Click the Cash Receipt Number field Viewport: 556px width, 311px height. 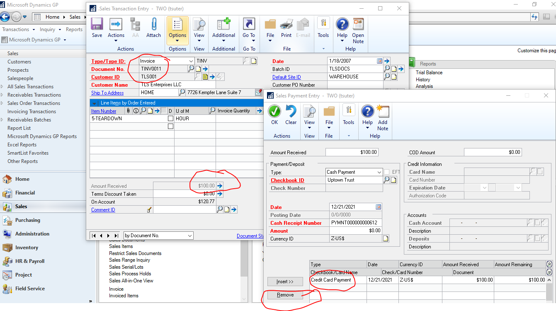pos(356,223)
